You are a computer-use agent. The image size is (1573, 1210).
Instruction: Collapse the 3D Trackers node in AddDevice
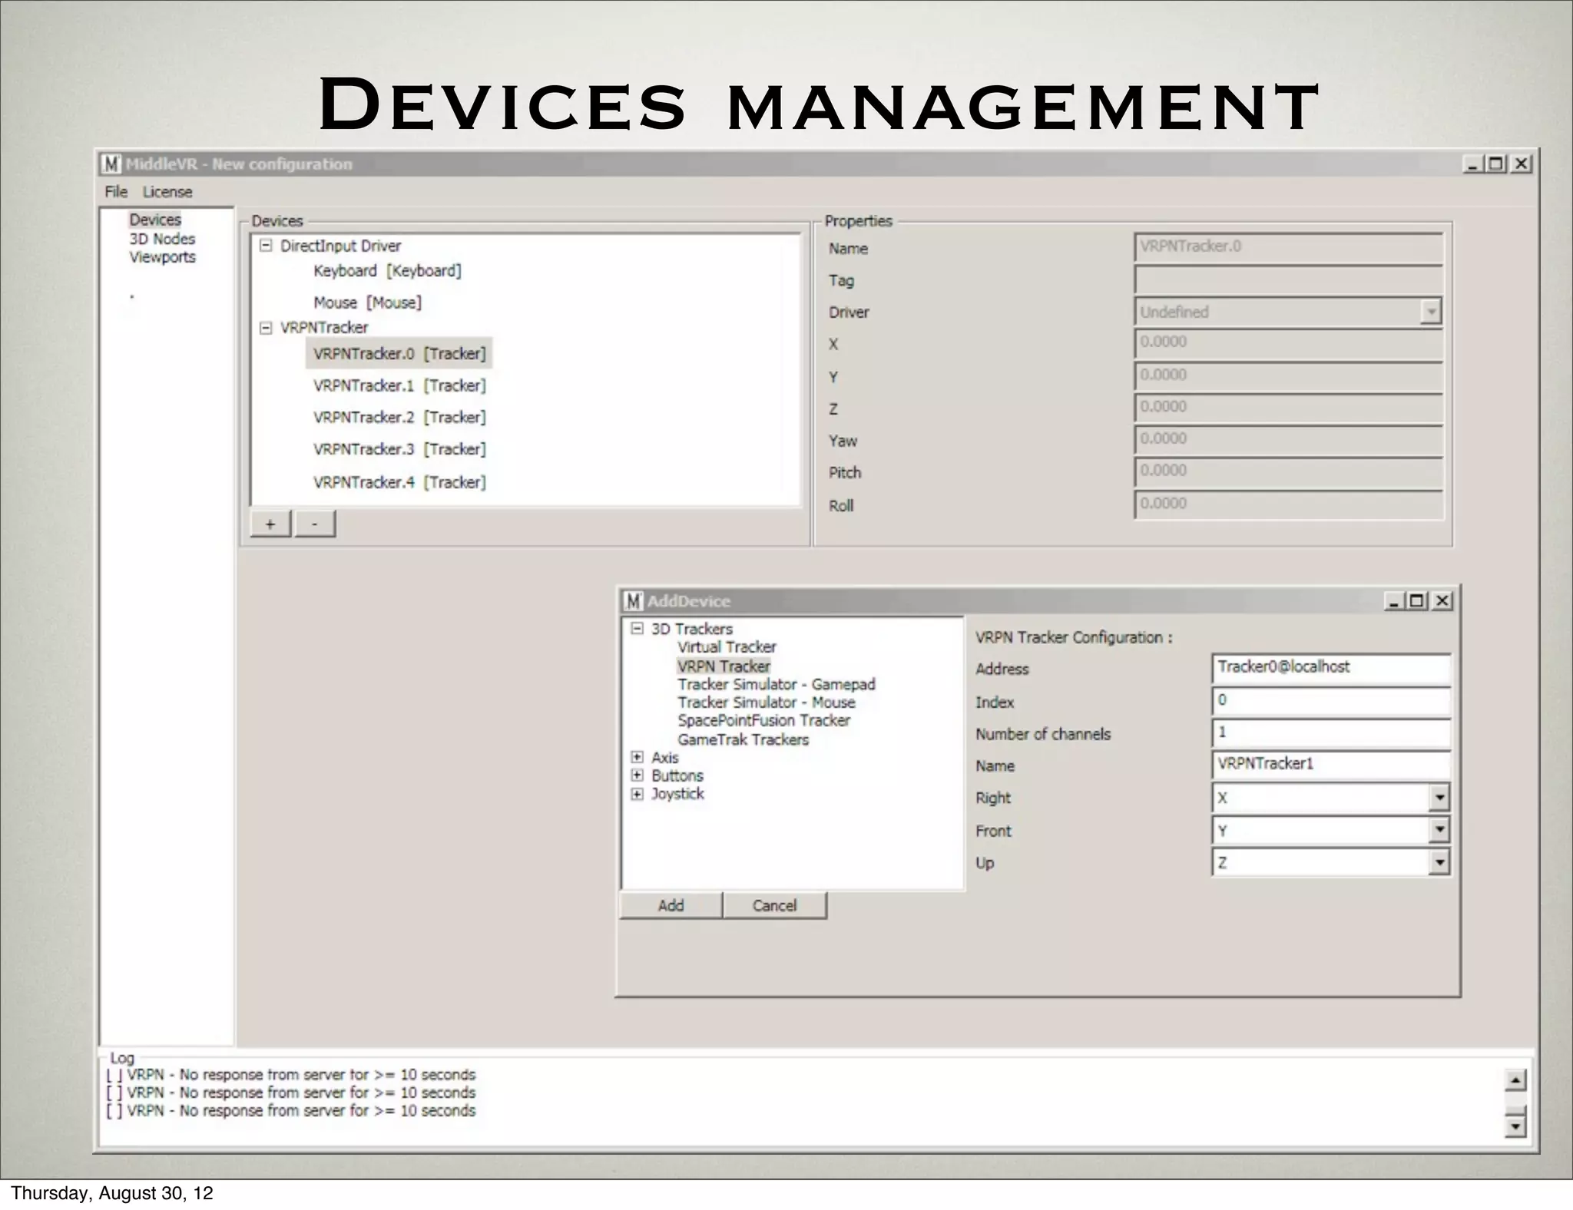click(x=637, y=629)
